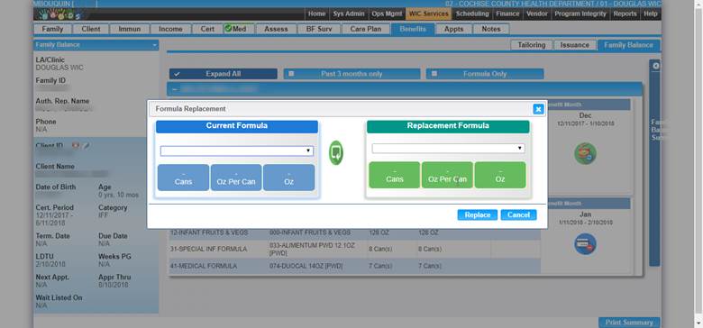Click the green Oz Per Can tile
Viewport: 703px width, 328px height.
pyautogui.click(x=447, y=175)
